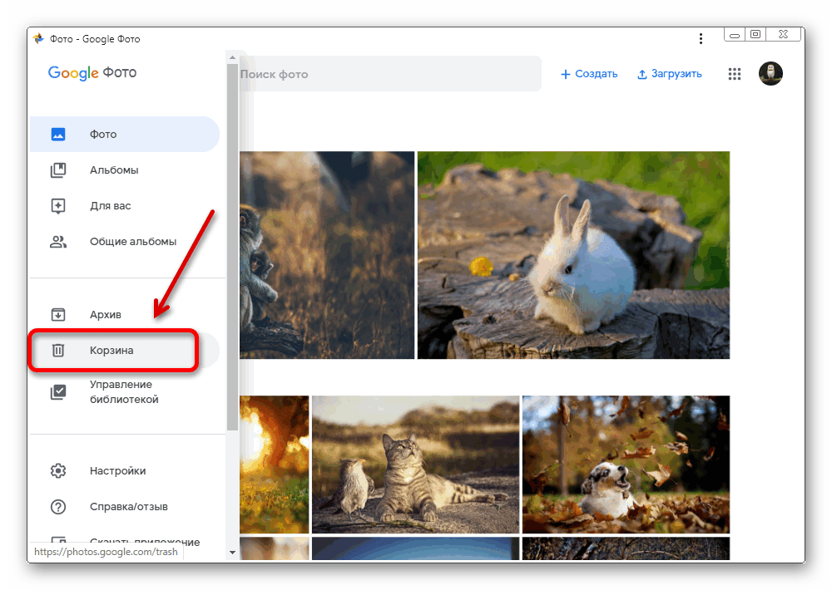Open the white rabbit photo
832x590 pixels.
click(573, 255)
